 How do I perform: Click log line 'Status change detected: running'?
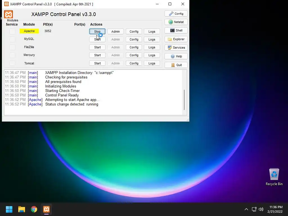click(x=72, y=104)
